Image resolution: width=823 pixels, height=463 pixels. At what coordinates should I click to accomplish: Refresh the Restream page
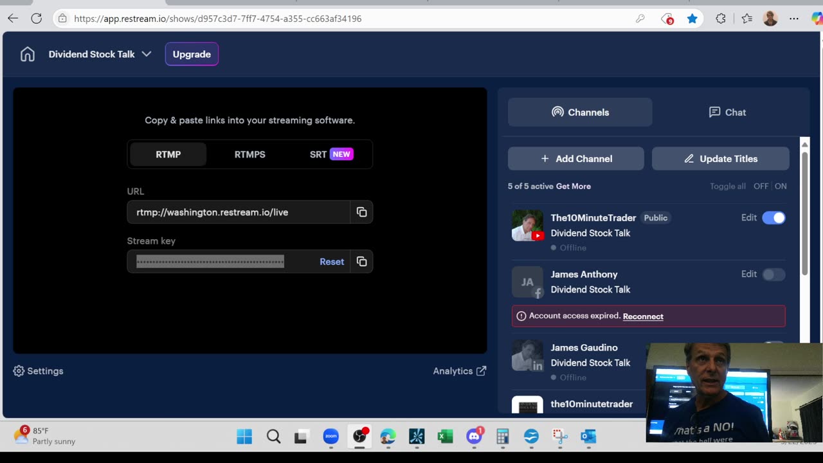coord(37,19)
